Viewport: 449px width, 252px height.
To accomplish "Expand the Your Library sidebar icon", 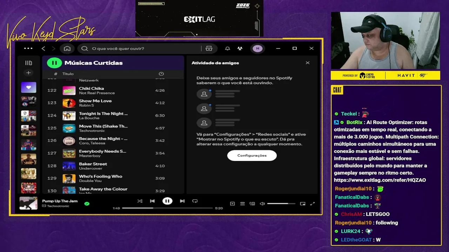I will [28, 63].
